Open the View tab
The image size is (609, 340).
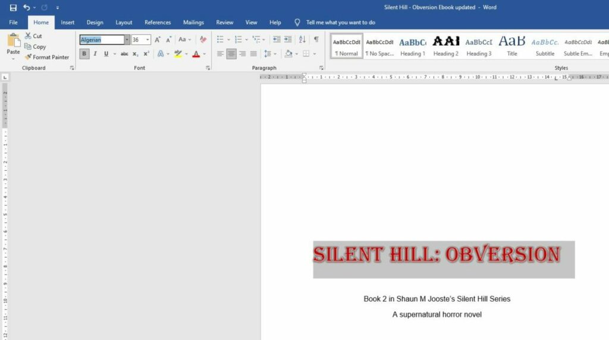[x=252, y=23]
